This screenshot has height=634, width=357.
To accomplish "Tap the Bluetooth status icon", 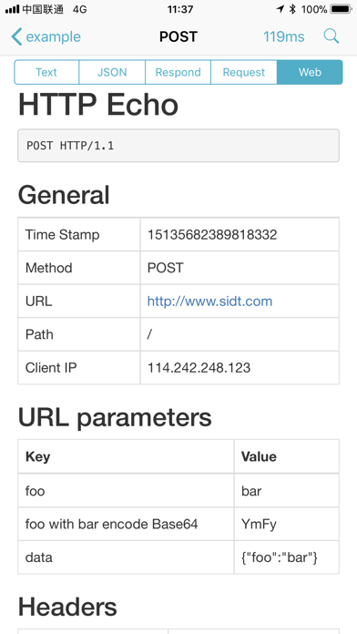I will tap(292, 9).
